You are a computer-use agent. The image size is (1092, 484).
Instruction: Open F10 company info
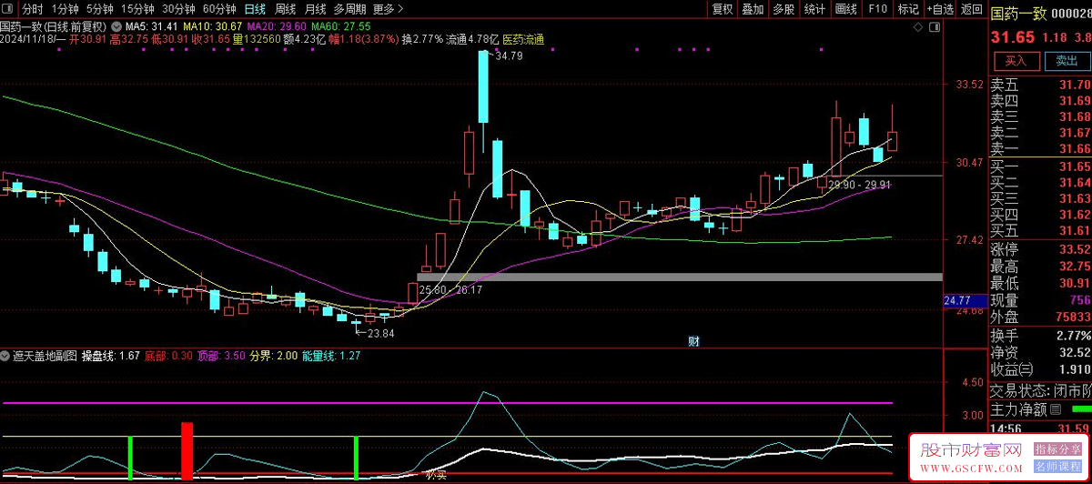[x=877, y=9]
